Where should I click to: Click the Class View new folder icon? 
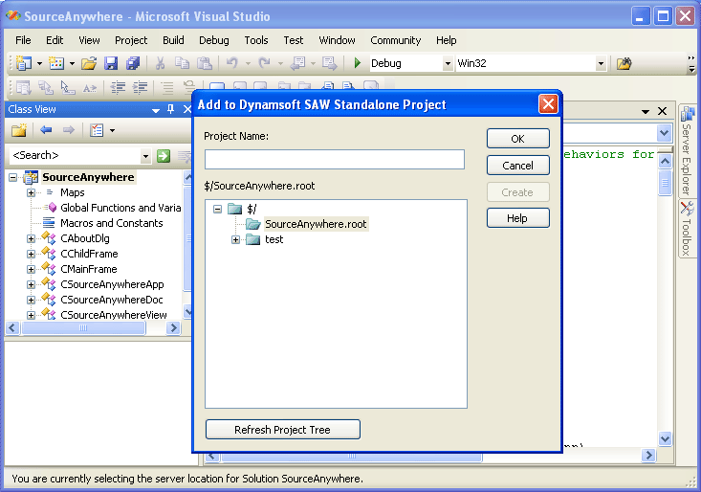[x=18, y=130]
